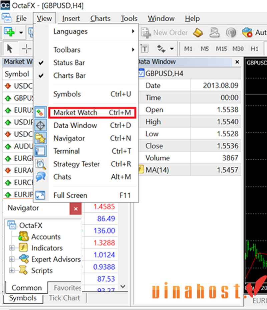Switch to the Tick Chart tab
267x310 pixels.
click(64, 298)
